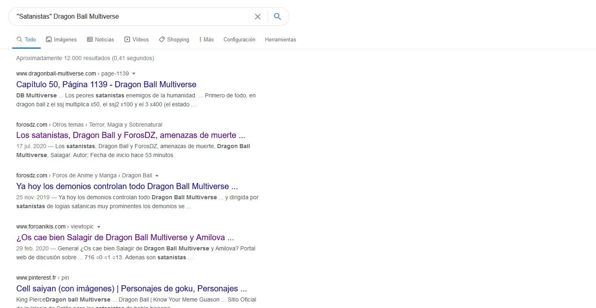Click www.foroanikis.com URL breadcrumb
The height and width of the screenshot is (308, 596).
tap(55, 226)
